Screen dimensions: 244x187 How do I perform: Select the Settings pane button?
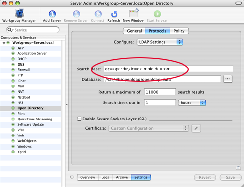[141, 177]
